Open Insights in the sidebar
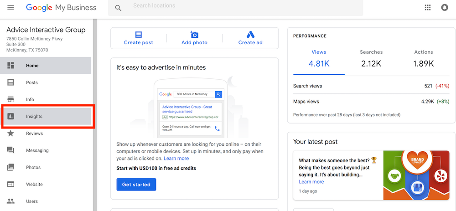This screenshot has height=211, width=456. [46, 117]
